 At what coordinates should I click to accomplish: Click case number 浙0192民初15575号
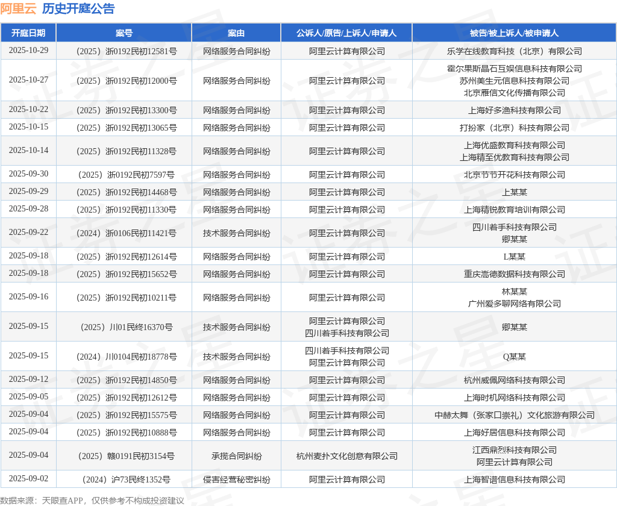(127, 415)
